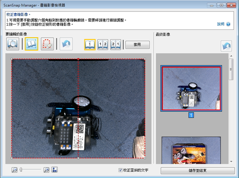
Task: Select the book outline correction tool
Action: (x=32, y=44)
